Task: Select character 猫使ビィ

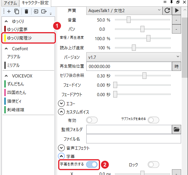Action: coord(28,101)
